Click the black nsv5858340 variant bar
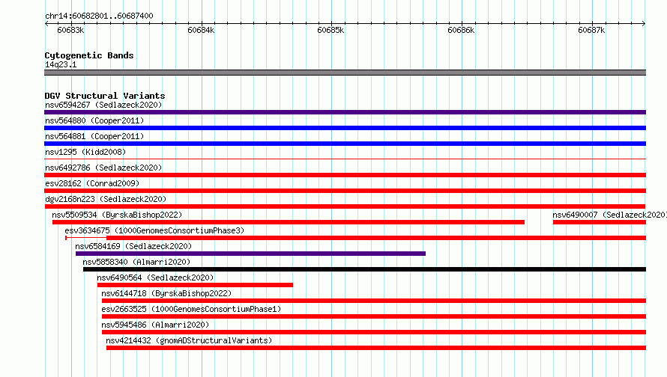The width and height of the screenshot is (667, 377). click(x=364, y=269)
